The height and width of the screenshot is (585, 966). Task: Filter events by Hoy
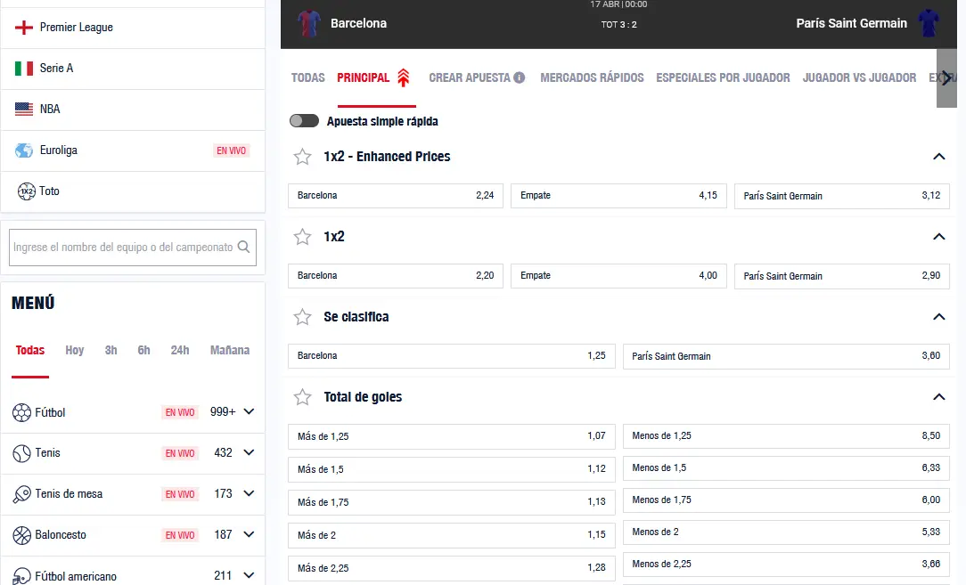75,351
